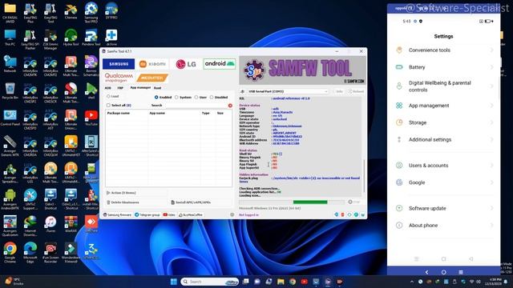Screen dimensions: 513x288
Task: Open Hydra Tool desktop shortcut
Action: click(x=71, y=38)
